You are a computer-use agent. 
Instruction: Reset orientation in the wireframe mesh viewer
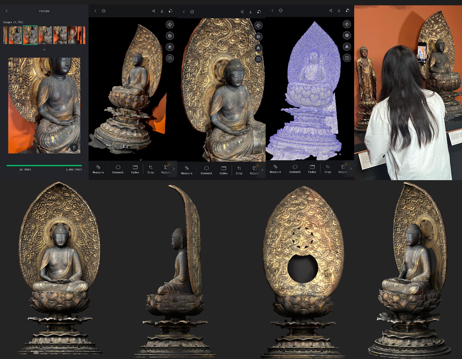tap(347, 24)
